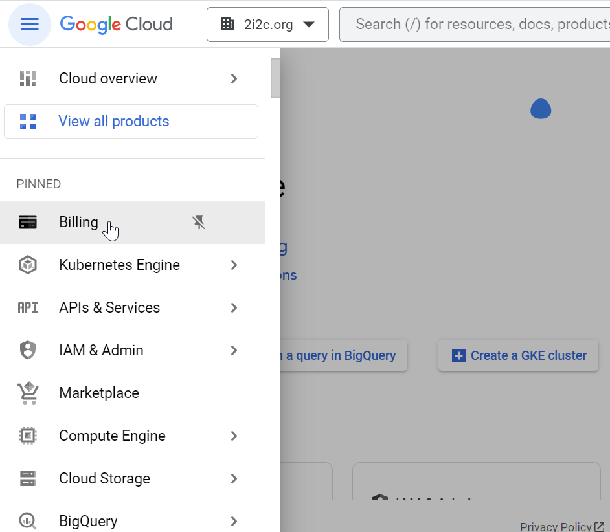Viewport: 610px width, 532px height.
Task: Click the BigQuery magnifier icon
Action: 28,521
